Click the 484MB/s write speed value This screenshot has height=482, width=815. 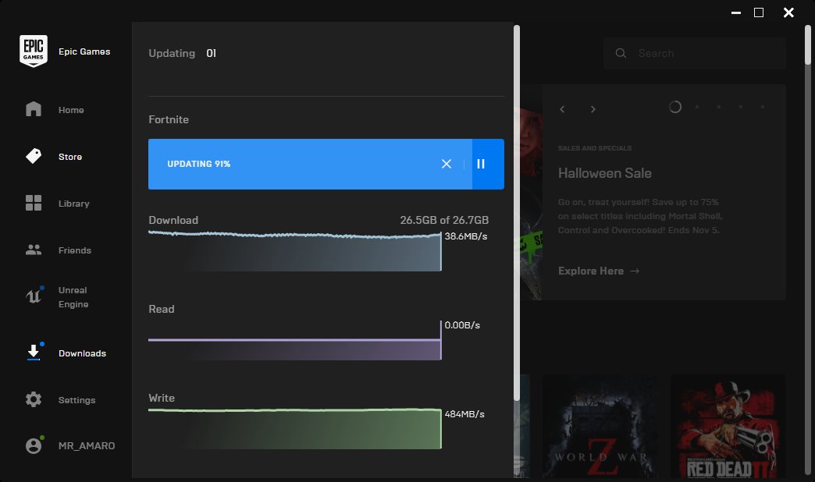click(x=464, y=414)
